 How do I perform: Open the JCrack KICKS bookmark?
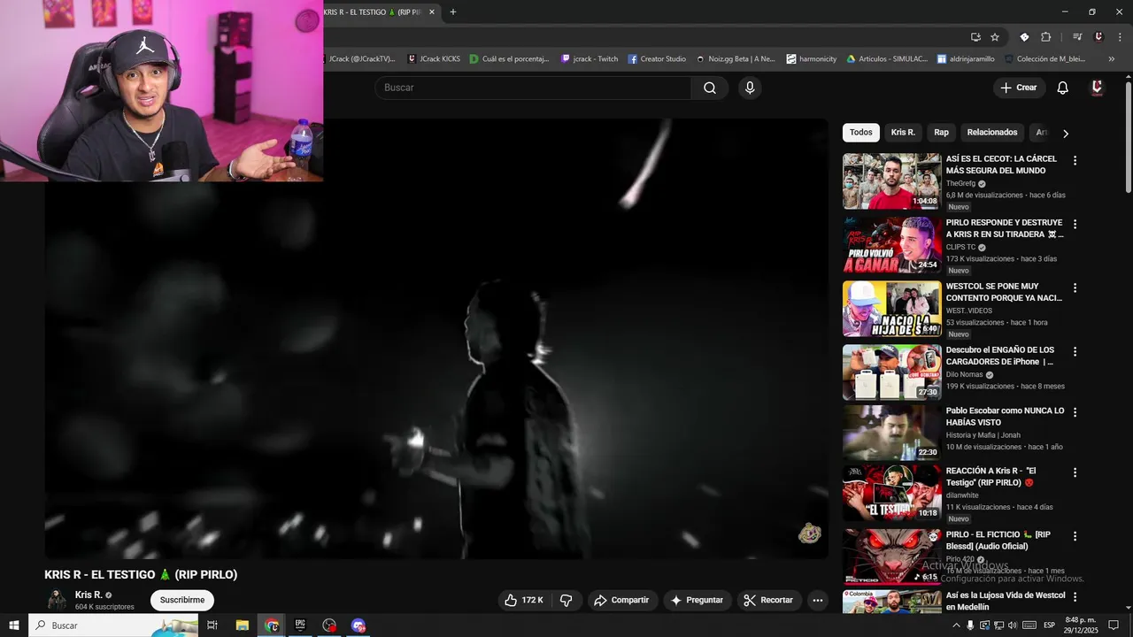[434, 59]
